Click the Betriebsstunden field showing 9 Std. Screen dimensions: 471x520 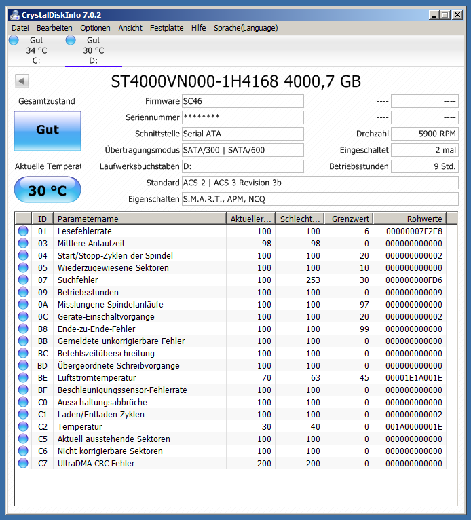pyautogui.click(x=425, y=166)
